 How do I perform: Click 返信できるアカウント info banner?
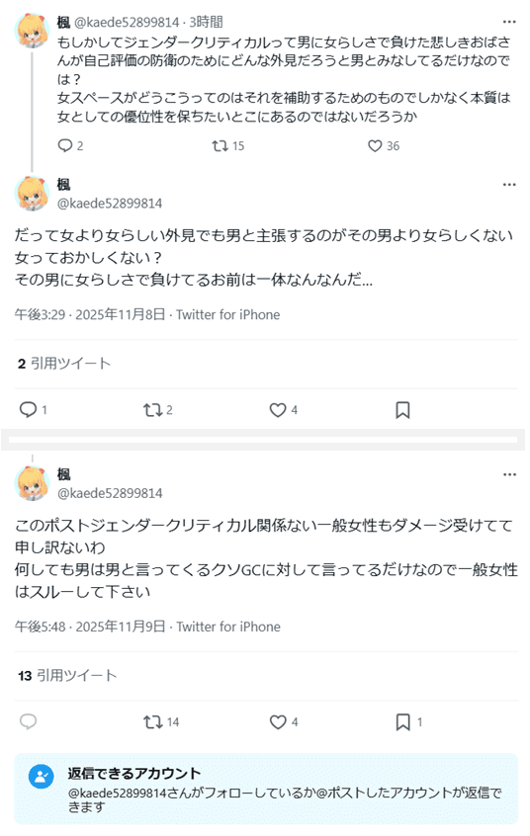(x=266, y=790)
